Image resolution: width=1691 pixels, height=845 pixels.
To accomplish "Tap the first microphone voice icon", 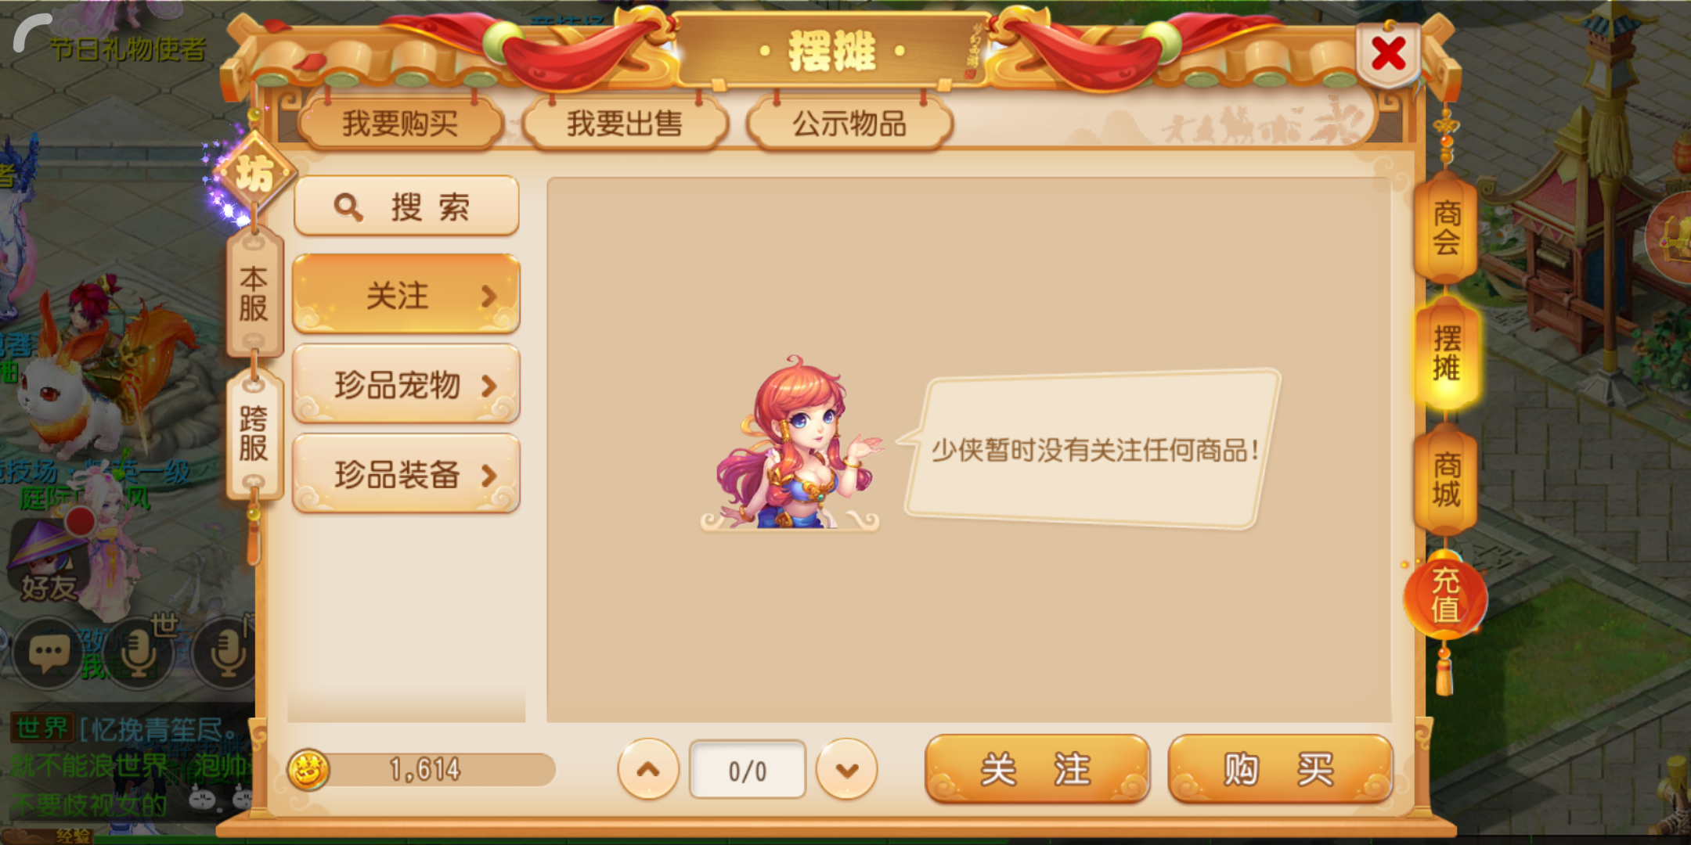I will click(x=138, y=652).
